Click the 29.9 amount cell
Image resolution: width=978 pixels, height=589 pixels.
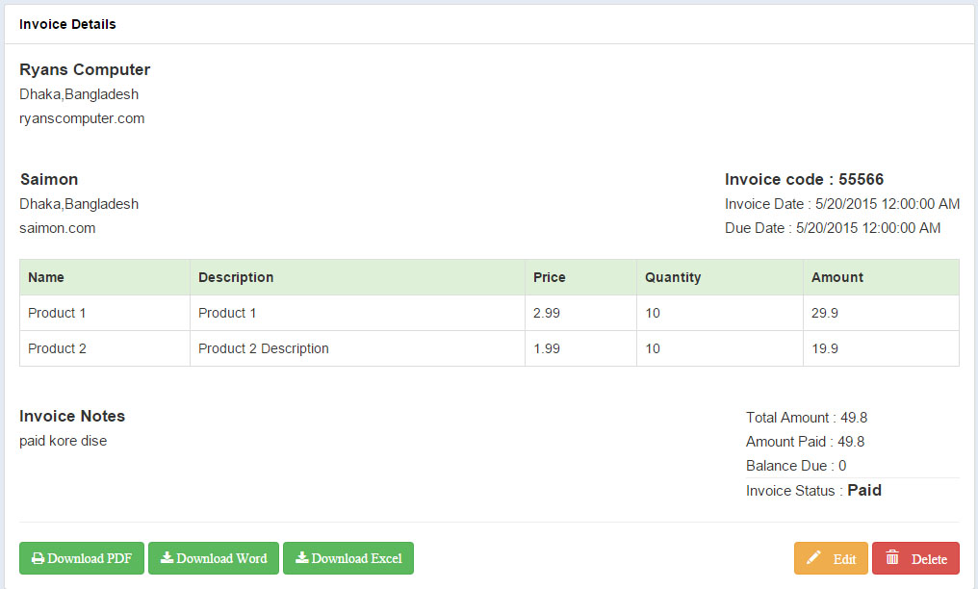click(x=824, y=313)
